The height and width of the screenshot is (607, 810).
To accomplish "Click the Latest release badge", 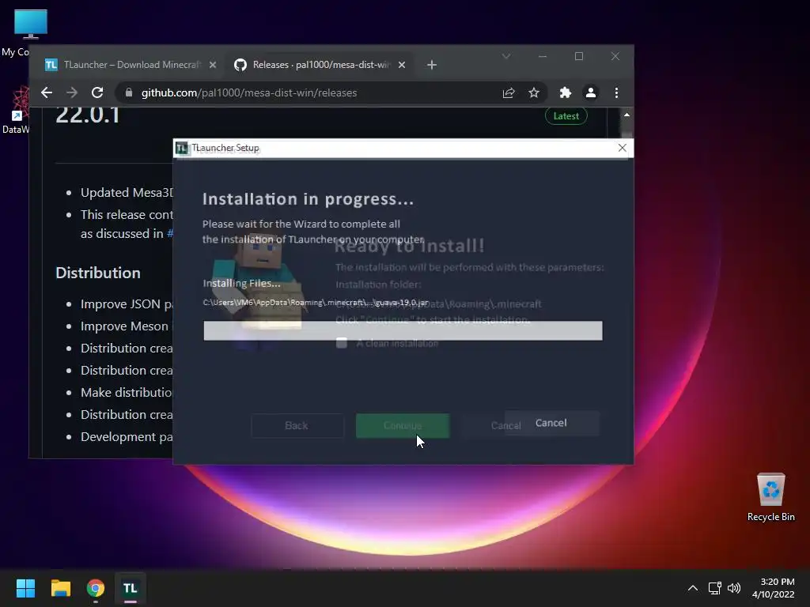I will click(566, 116).
